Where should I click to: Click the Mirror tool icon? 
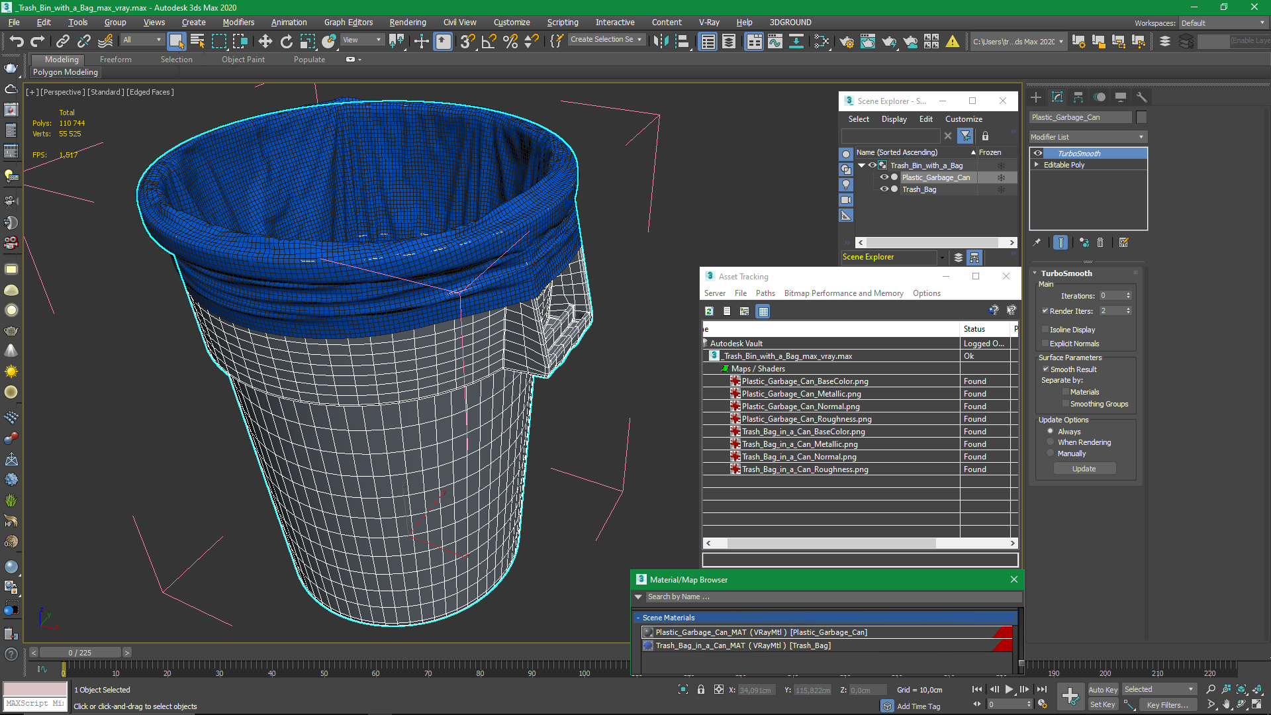pyautogui.click(x=660, y=41)
